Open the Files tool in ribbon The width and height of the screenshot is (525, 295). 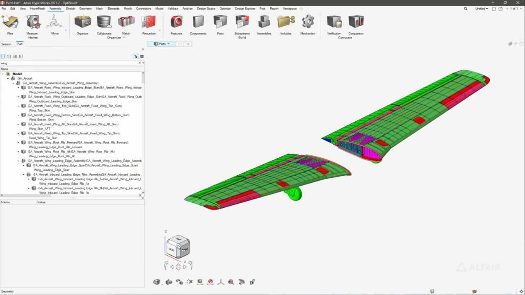tap(10, 25)
